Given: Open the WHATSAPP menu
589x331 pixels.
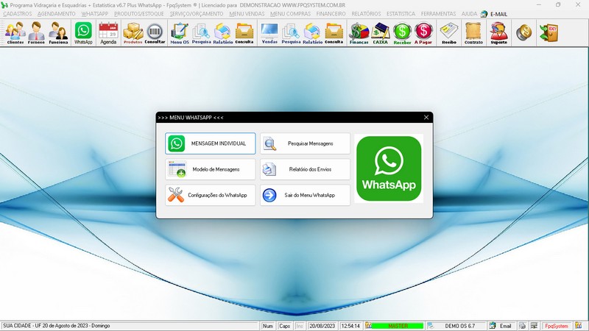Looking at the screenshot, I should pos(95,14).
